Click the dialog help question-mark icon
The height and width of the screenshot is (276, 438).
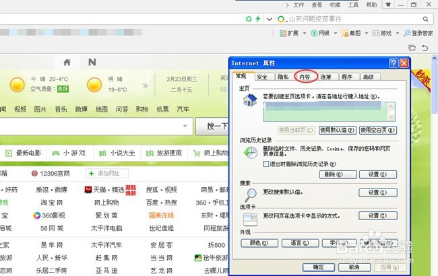394,63
